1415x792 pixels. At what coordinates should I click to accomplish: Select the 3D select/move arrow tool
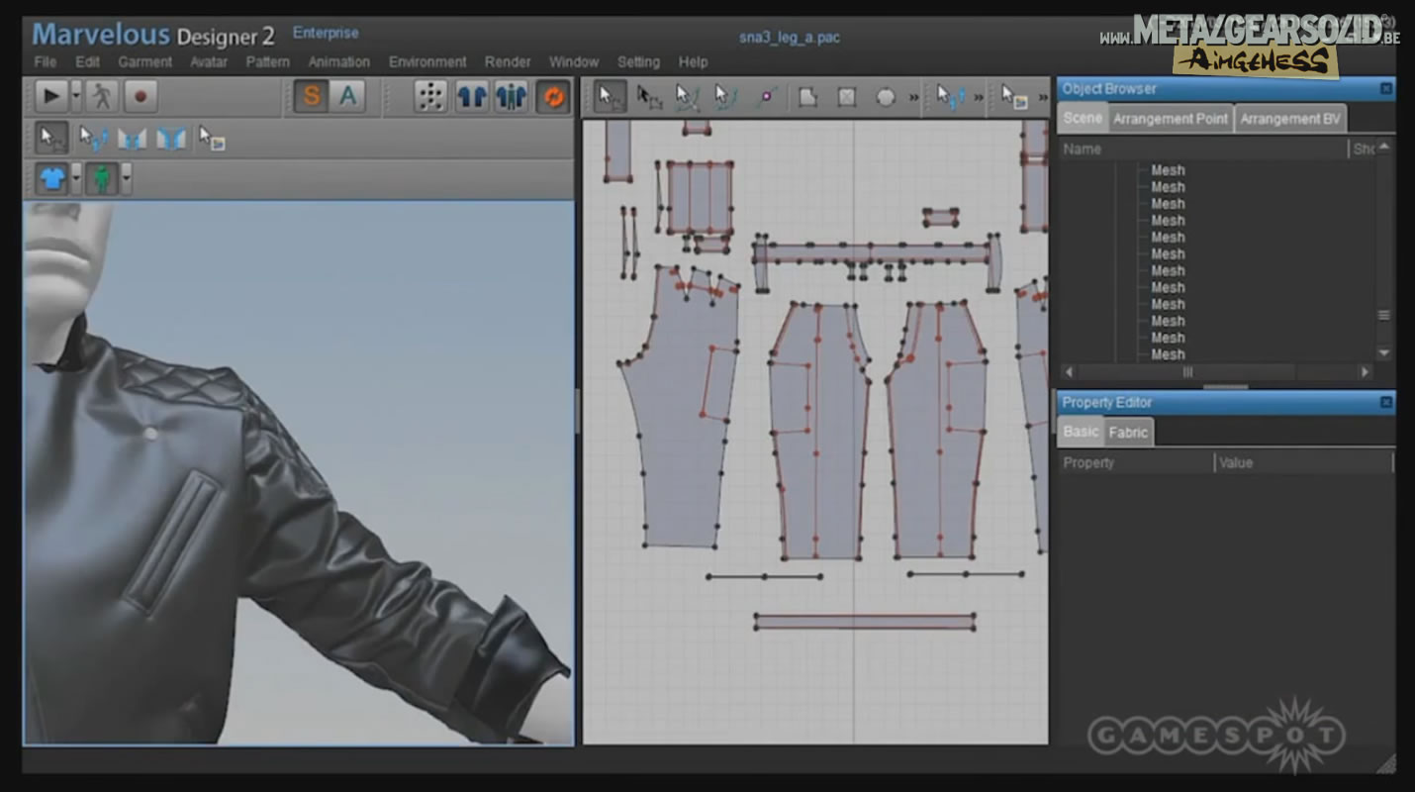pyautogui.click(x=52, y=138)
